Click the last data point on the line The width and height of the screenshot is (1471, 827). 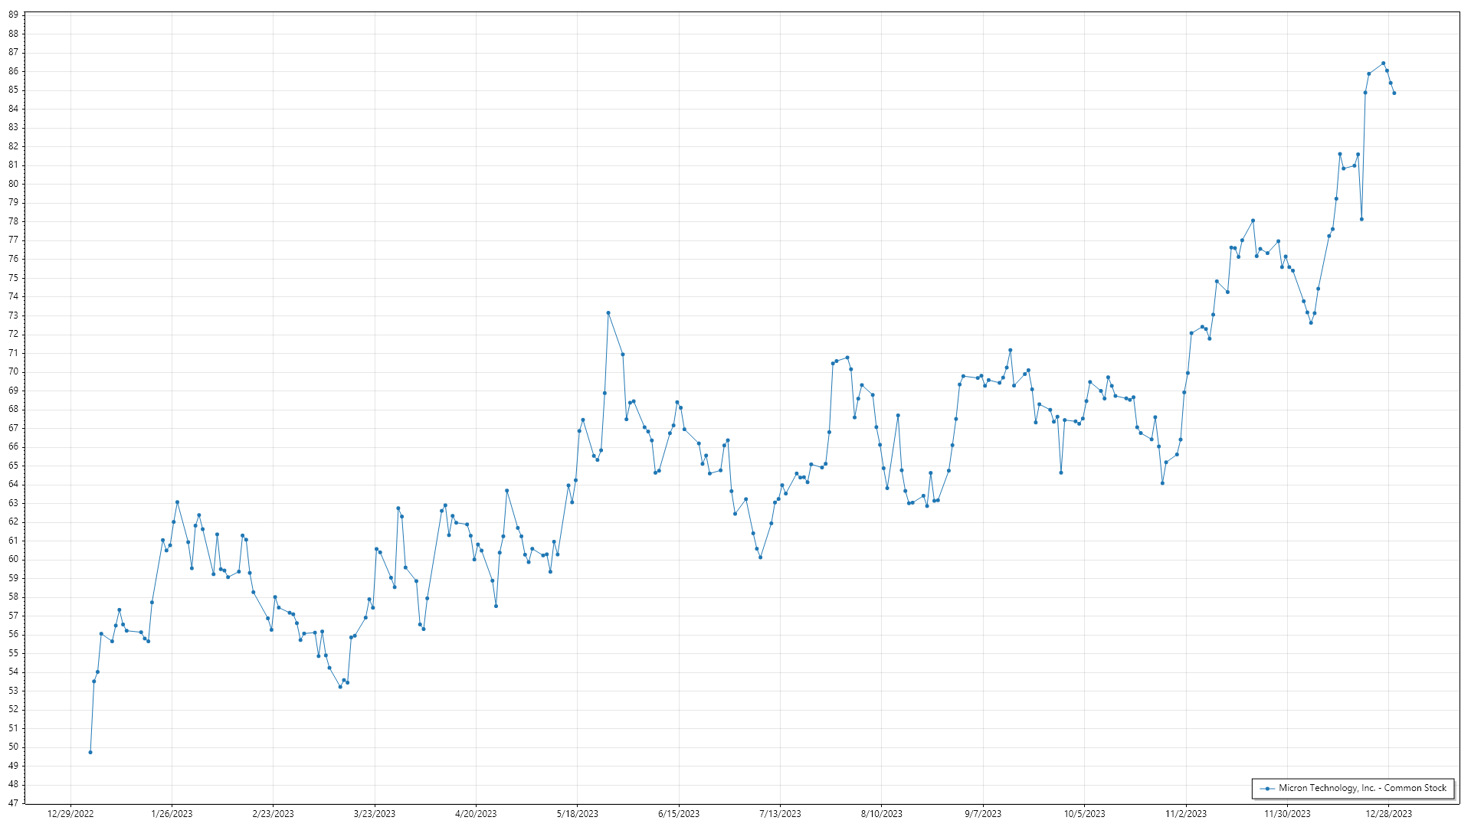coord(1394,93)
